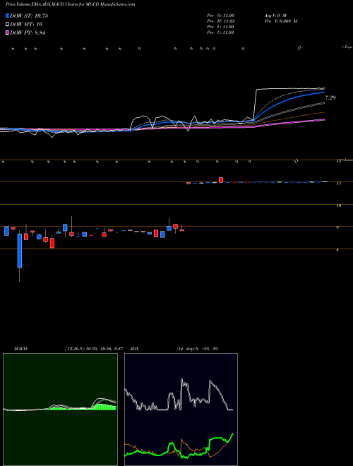Viewport: 353px width, 466px height.
Task: Click the price axis label 10
Action: (338, 205)
